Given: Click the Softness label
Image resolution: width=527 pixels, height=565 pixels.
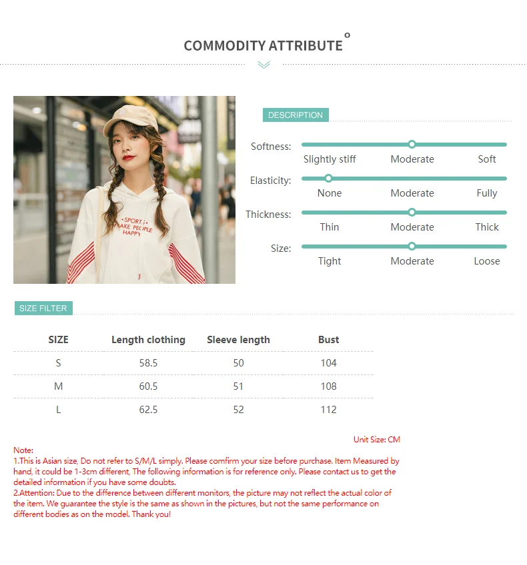Looking at the screenshot, I should 271,147.
